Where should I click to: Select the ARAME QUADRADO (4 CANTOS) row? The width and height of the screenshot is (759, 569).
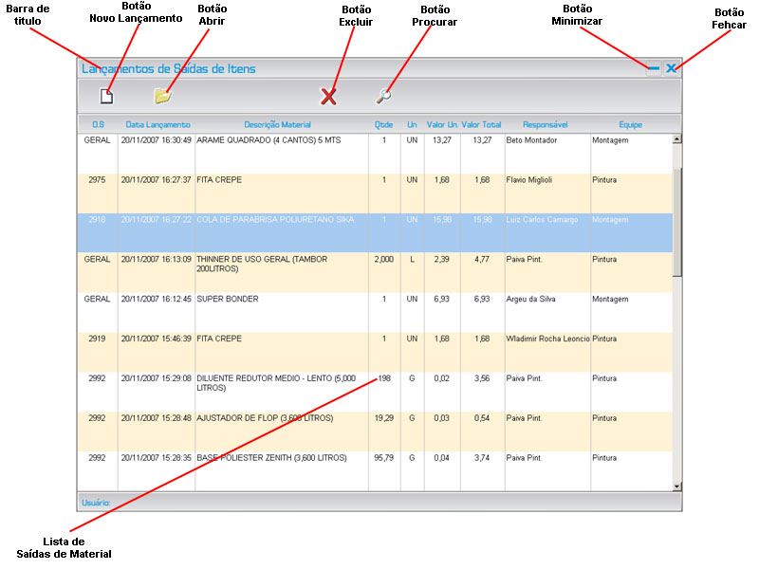point(266,140)
